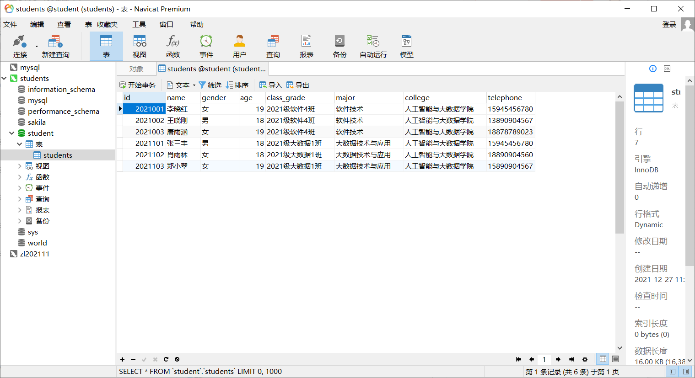Open the 查看 View menu
Screen dimensions: 695x378
click(64, 24)
